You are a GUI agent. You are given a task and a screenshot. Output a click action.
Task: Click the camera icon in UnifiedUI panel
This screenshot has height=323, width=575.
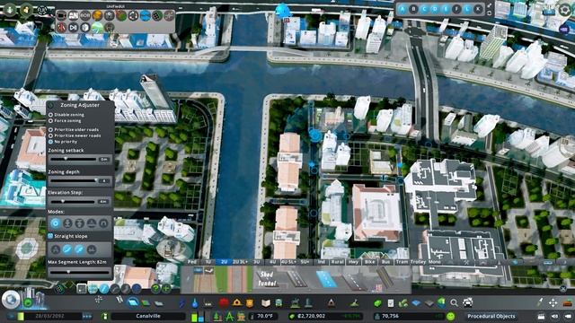tap(61, 15)
